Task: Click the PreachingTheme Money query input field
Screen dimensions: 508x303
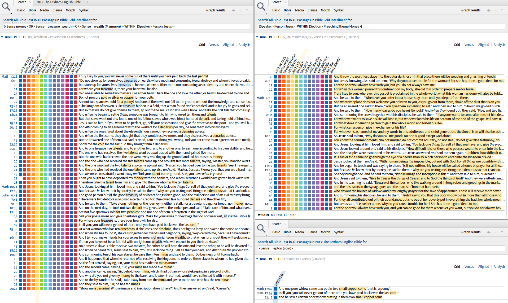Action: 382,27
